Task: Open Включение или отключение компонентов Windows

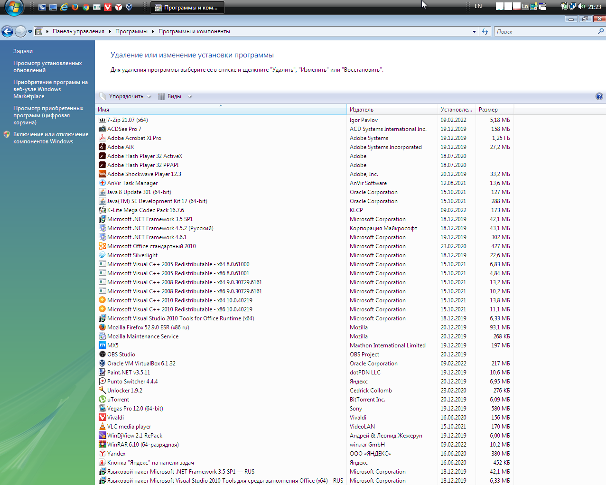Action: 51,138
